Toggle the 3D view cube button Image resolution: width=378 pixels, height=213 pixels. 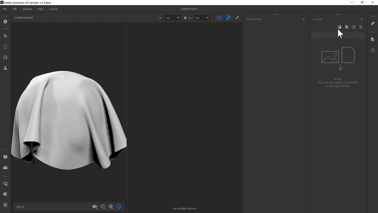click(x=219, y=18)
